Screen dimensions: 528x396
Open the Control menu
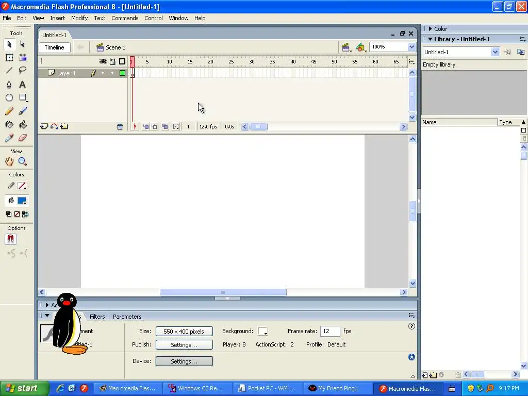tap(154, 18)
